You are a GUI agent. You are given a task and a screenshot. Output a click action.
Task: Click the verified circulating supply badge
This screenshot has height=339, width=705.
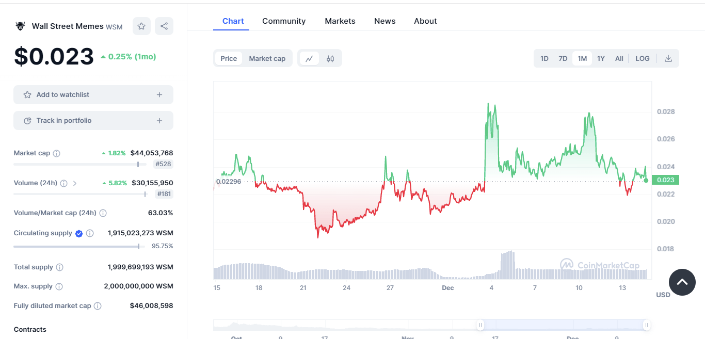(79, 233)
